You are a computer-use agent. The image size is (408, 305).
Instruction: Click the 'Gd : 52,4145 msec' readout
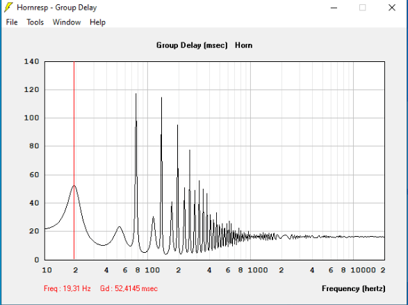[x=129, y=288]
